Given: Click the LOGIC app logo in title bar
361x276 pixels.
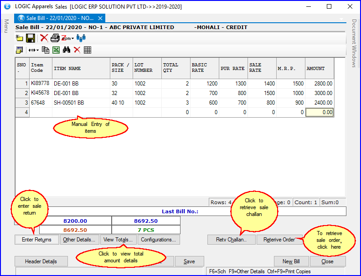Looking at the screenshot, I should 7,6.
